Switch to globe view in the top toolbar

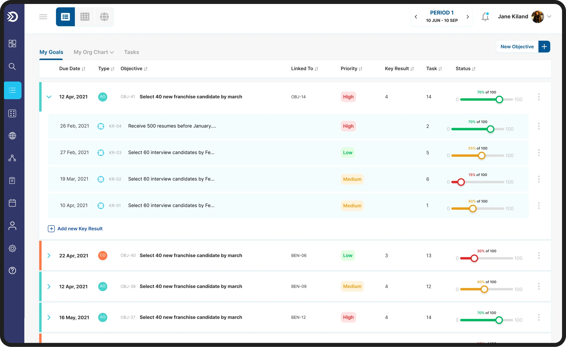[104, 17]
